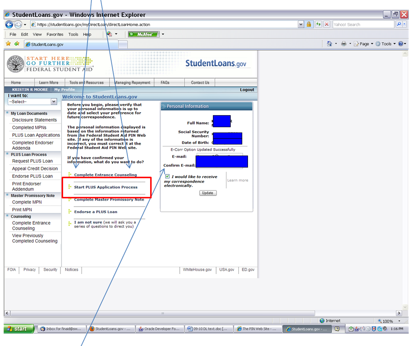Click the Federal Student Aid seal logo
This screenshot has width=409, height=346.
coord(15,64)
